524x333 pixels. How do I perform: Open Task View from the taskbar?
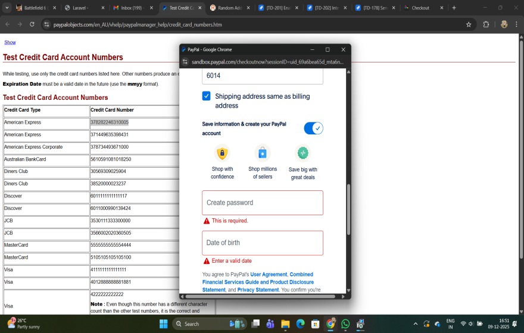[x=255, y=323]
